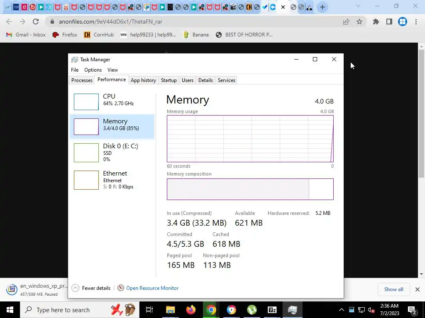Show hidden system tray icons
The height and width of the screenshot is (318, 425).
(342, 310)
